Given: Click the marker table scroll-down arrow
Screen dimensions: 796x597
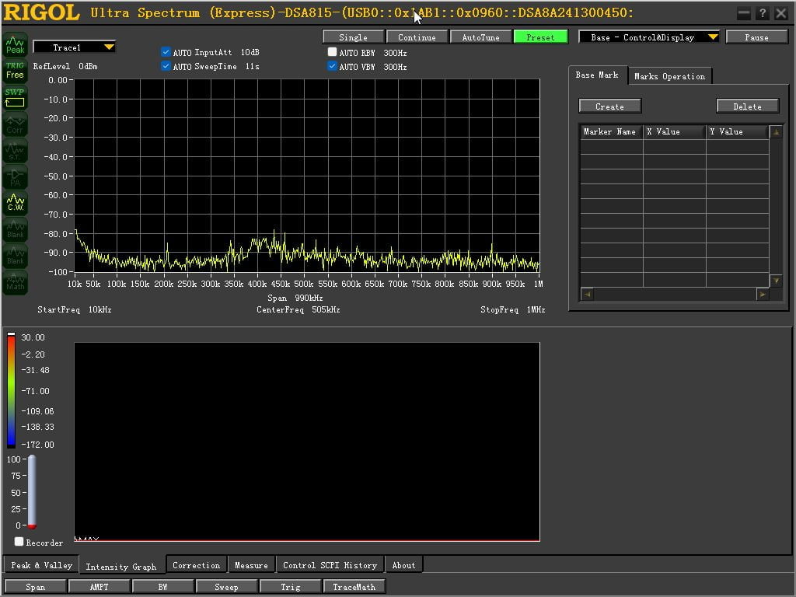Looking at the screenshot, I should pos(776,280).
